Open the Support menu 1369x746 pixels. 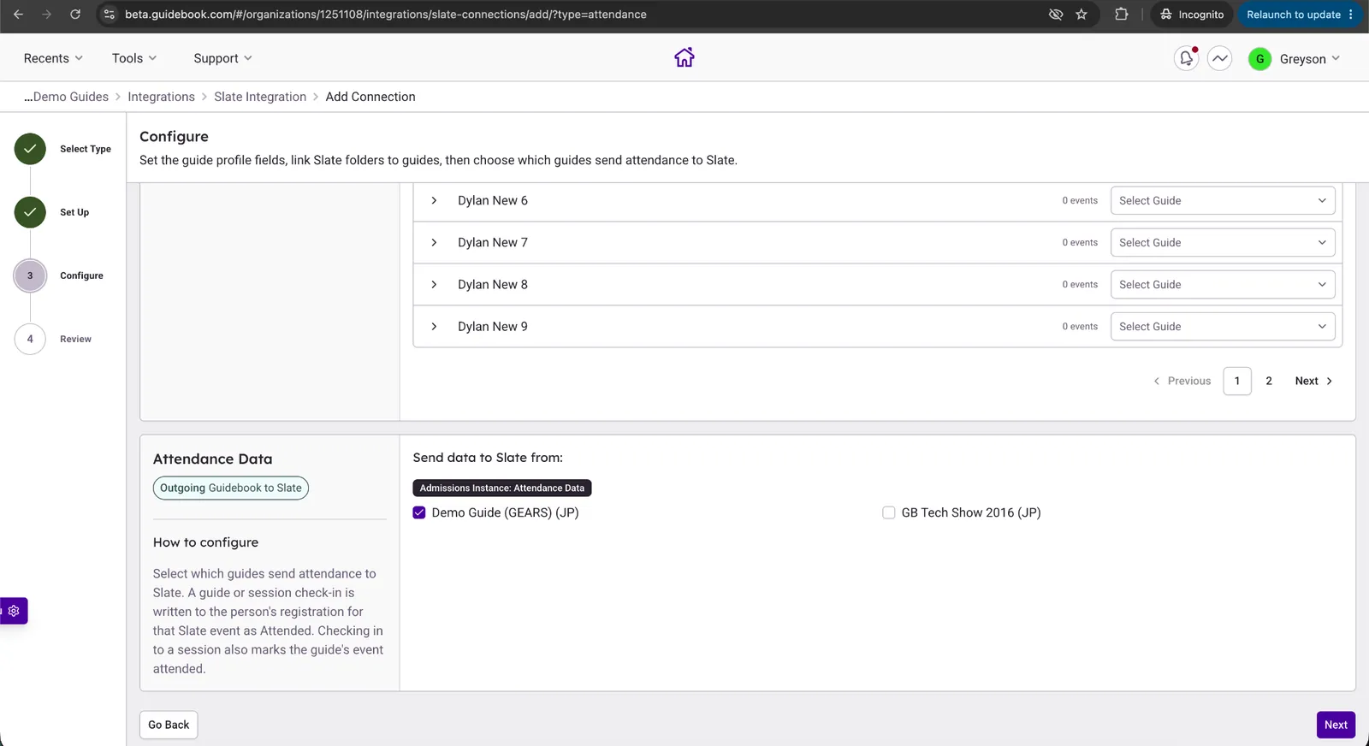click(x=222, y=58)
